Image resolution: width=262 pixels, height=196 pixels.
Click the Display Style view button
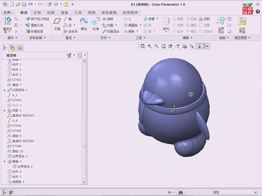pyautogui.click(x=170, y=46)
